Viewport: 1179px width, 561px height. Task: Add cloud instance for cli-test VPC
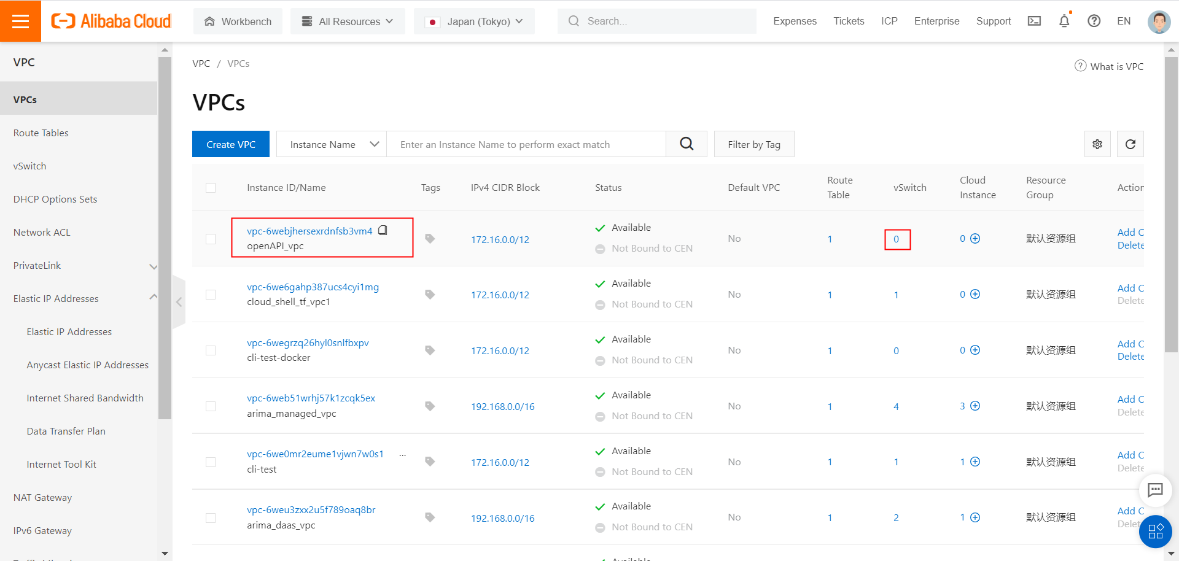(975, 462)
